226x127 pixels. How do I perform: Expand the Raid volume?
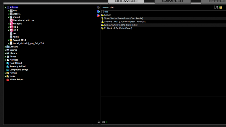[9, 11]
